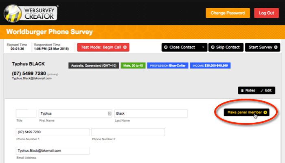Start the survey
Viewport: 285px width, 163px height.
click(263, 47)
